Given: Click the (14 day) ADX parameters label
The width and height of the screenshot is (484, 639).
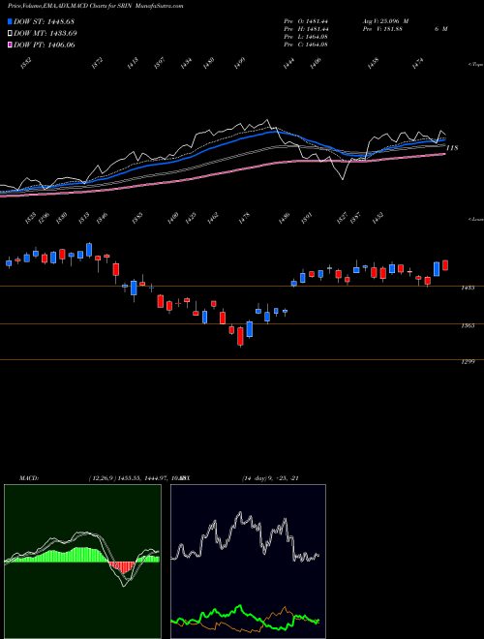Looking at the screenshot, I should [x=270, y=478].
